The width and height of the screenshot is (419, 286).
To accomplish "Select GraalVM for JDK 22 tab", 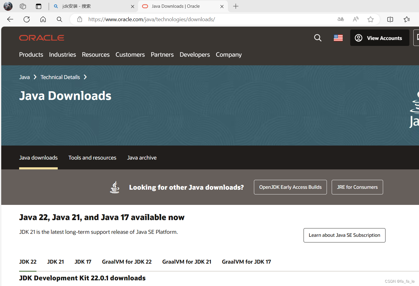I will pos(127,262).
